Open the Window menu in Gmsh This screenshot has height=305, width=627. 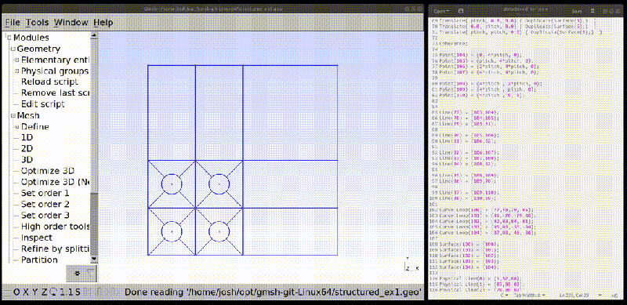pyautogui.click(x=71, y=23)
